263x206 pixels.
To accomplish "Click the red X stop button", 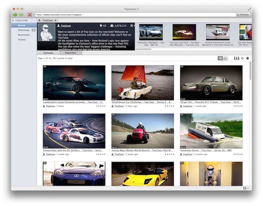I will pos(30,15).
